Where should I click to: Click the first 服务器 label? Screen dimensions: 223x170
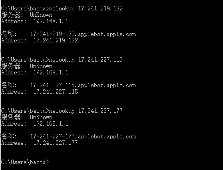click(x=12, y=15)
